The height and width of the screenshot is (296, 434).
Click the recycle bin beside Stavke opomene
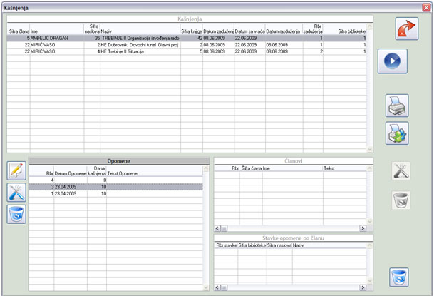(401, 276)
